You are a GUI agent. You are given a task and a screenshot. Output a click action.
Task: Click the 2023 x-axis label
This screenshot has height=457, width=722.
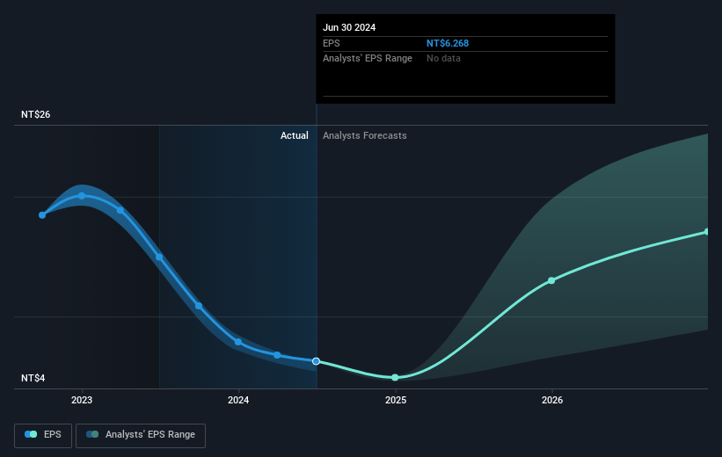point(82,400)
